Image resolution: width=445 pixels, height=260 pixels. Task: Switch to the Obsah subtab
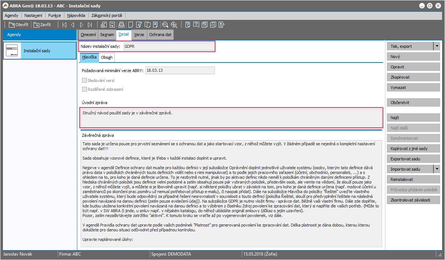click(x=107, y=58)
